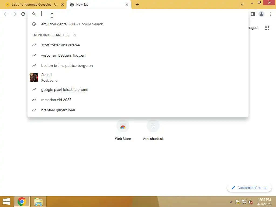Screen dimensions: 276x207
Task: Collapse the Trending Searches section
Action: coord(75,35)
